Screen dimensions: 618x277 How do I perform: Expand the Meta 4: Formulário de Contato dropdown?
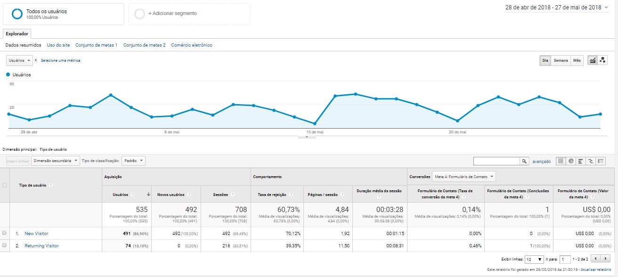coord(464,177)
